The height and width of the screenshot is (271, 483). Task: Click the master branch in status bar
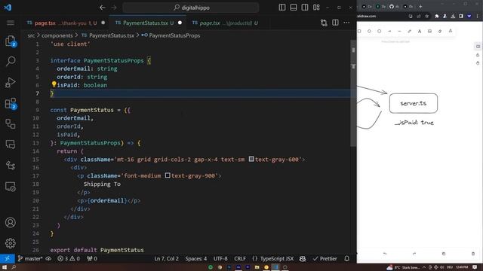pyautogui.click(x=30, y=258)
